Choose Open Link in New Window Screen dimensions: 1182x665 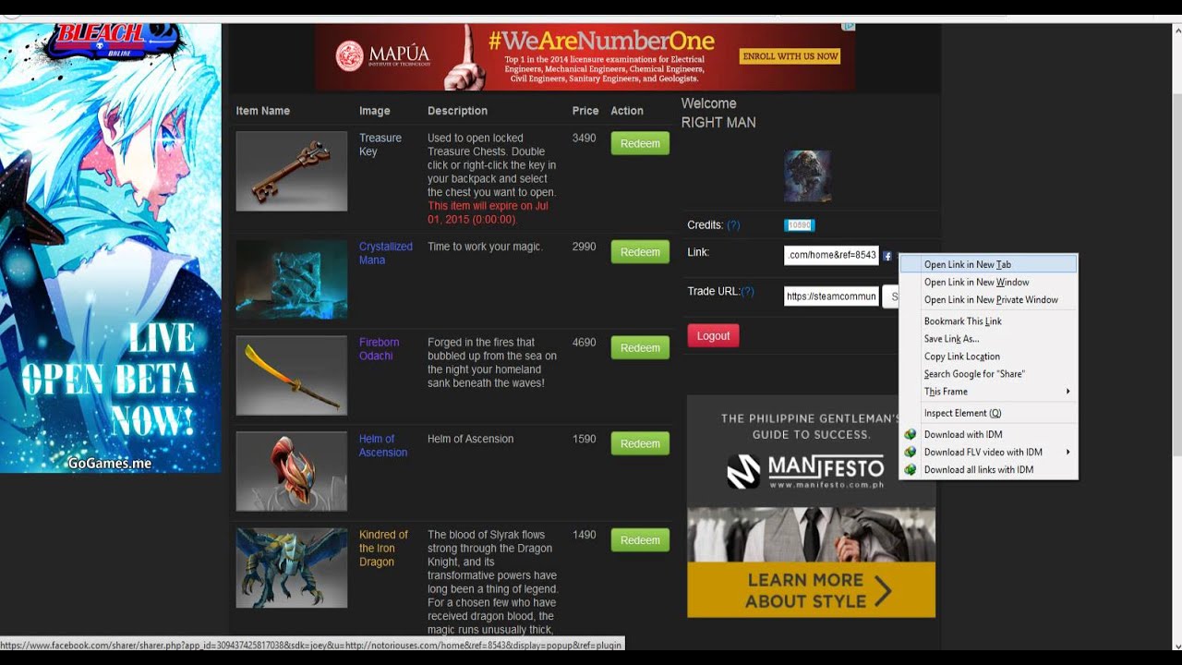coord(988,282)
